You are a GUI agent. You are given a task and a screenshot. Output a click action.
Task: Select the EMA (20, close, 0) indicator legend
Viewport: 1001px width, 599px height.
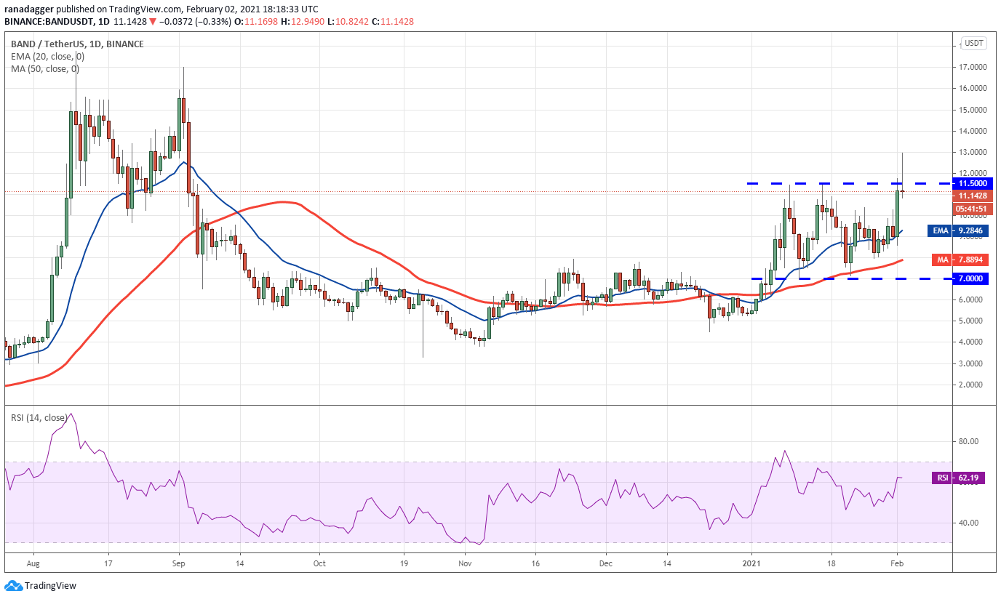(x=47, y=57)
